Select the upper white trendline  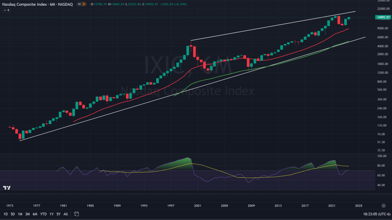coord(268,28)
